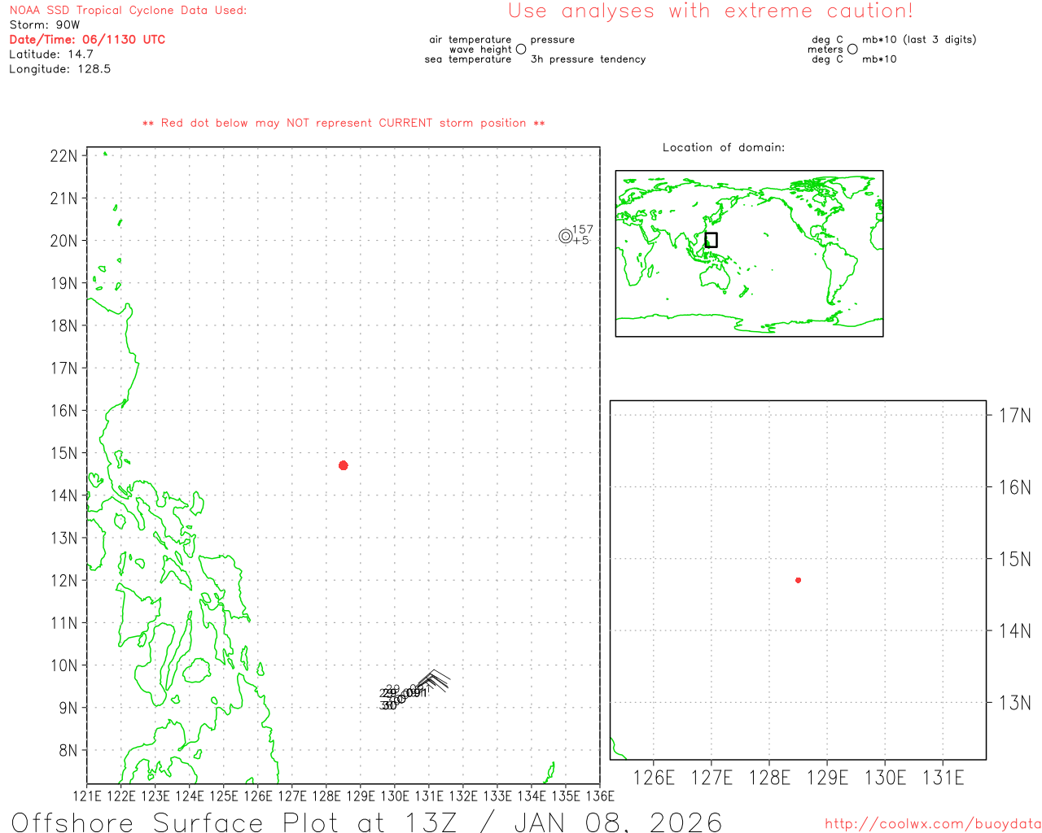Click the red dot in the zoomed inset map
Image resolution: width=1042 pixels, height=833 pixels.
pyautogui.click(x=798, y=580)
